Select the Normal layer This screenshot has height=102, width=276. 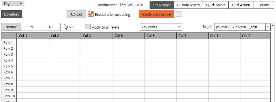11,27
